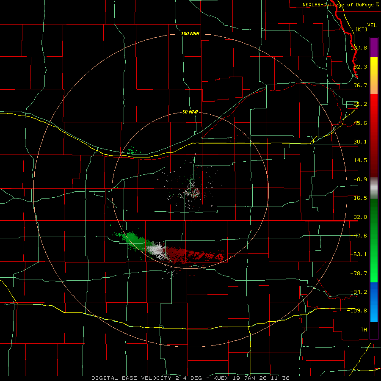The height and width of the screenshot is (381, 381).
Task: Click the TH label on color scale
Action: point(364,329)
